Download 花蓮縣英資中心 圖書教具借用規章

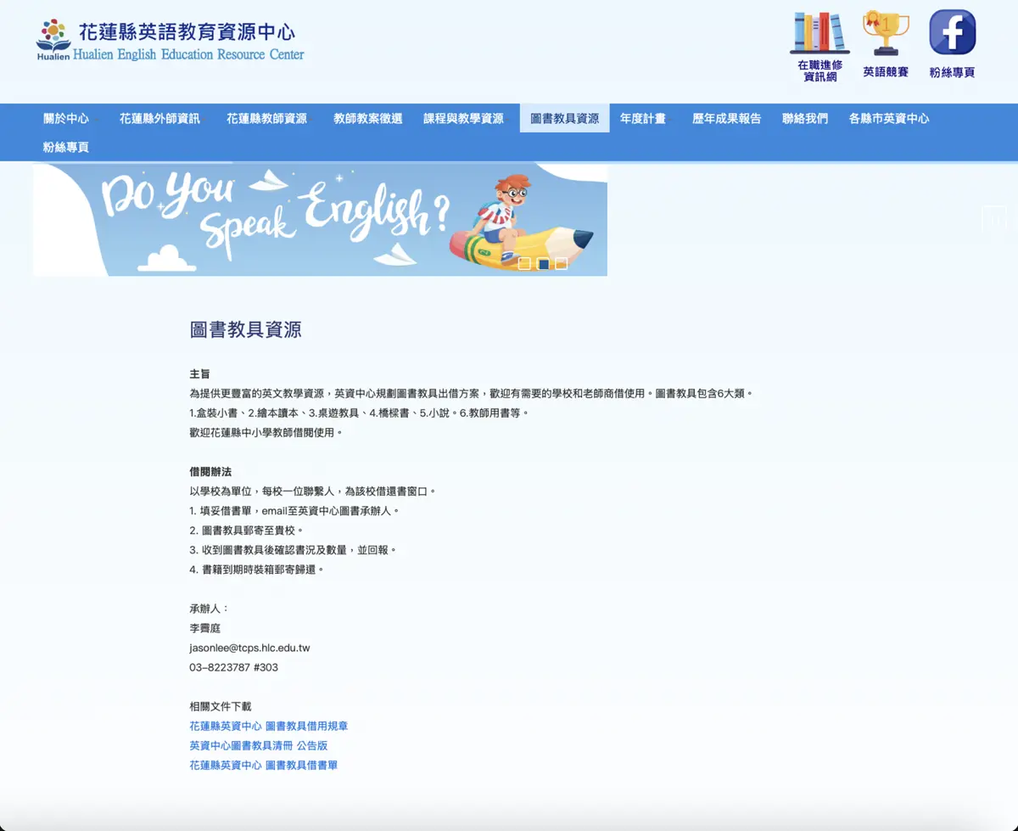[268, 727]
